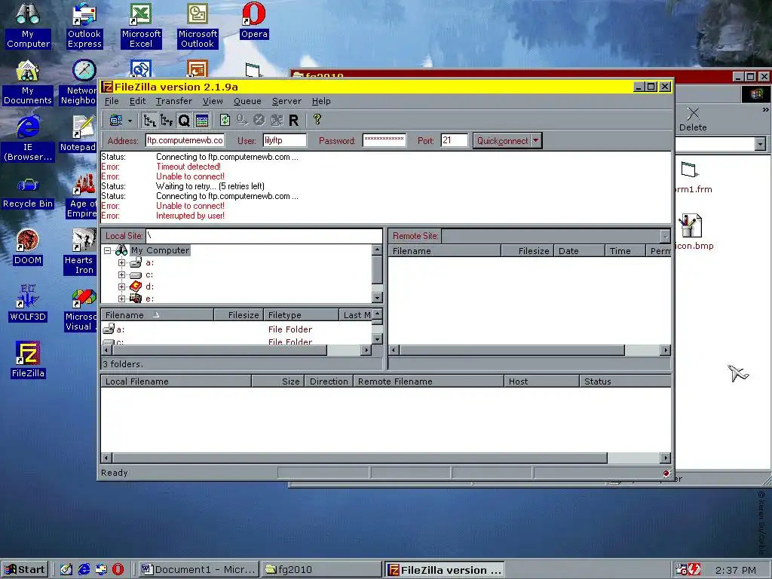
Task: Open the Opera desktop icon
Action: pyautogui.click(x=254, y=20)
